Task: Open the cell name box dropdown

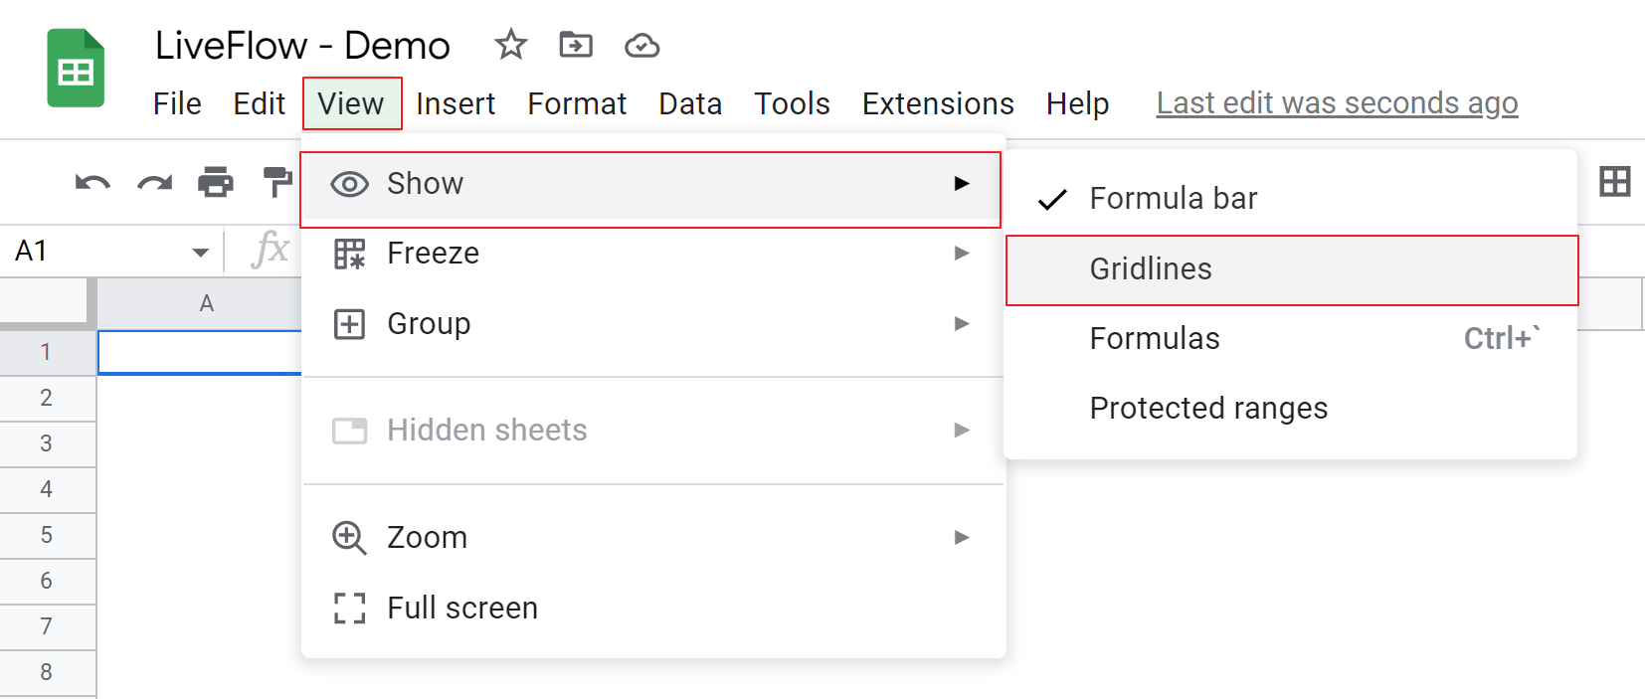Action: 200,251
